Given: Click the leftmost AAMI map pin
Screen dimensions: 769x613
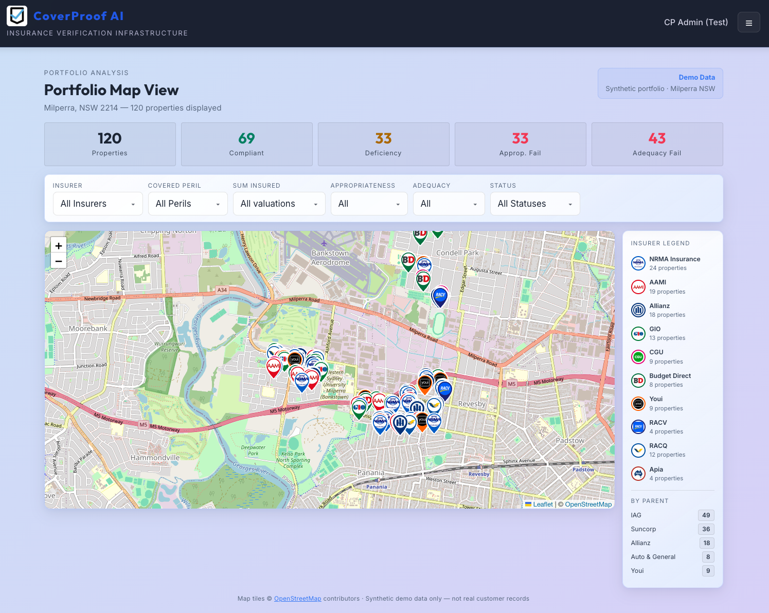Looking at the screenshot, I should 274,367.
